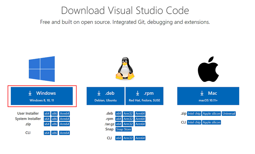Viewport: 255px width, 154px height.
Task: Get x64 Linux CLI download
Action: point(118,138)
